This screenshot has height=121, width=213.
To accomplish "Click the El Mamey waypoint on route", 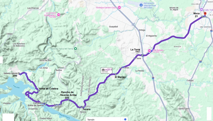I will click(x=116, y=74).
